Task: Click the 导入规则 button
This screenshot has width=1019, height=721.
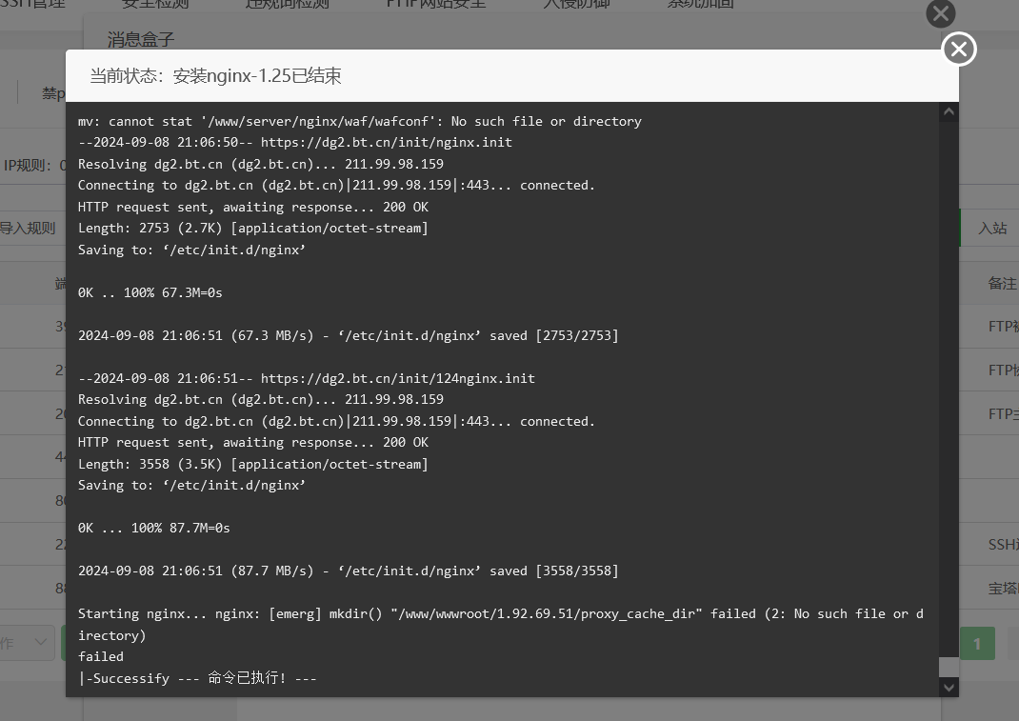Action: click(x=28, y=229)
